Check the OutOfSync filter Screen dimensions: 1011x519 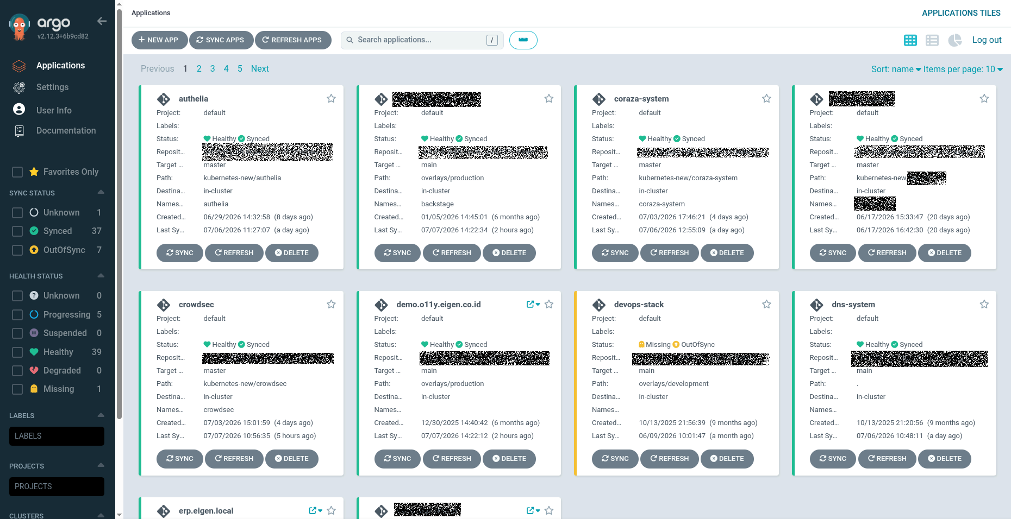tap(17, 250)
